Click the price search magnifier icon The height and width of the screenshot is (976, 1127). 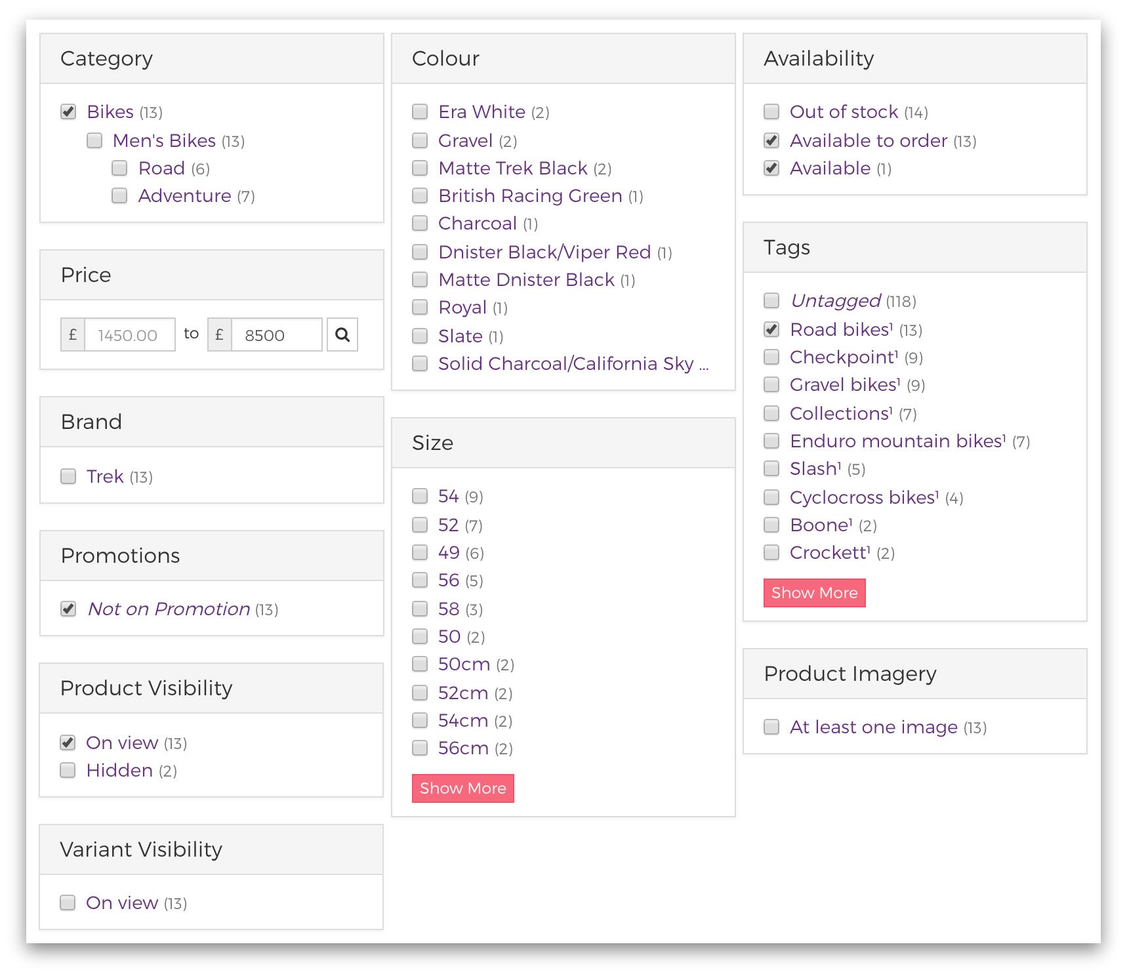[x=342, y=335]
